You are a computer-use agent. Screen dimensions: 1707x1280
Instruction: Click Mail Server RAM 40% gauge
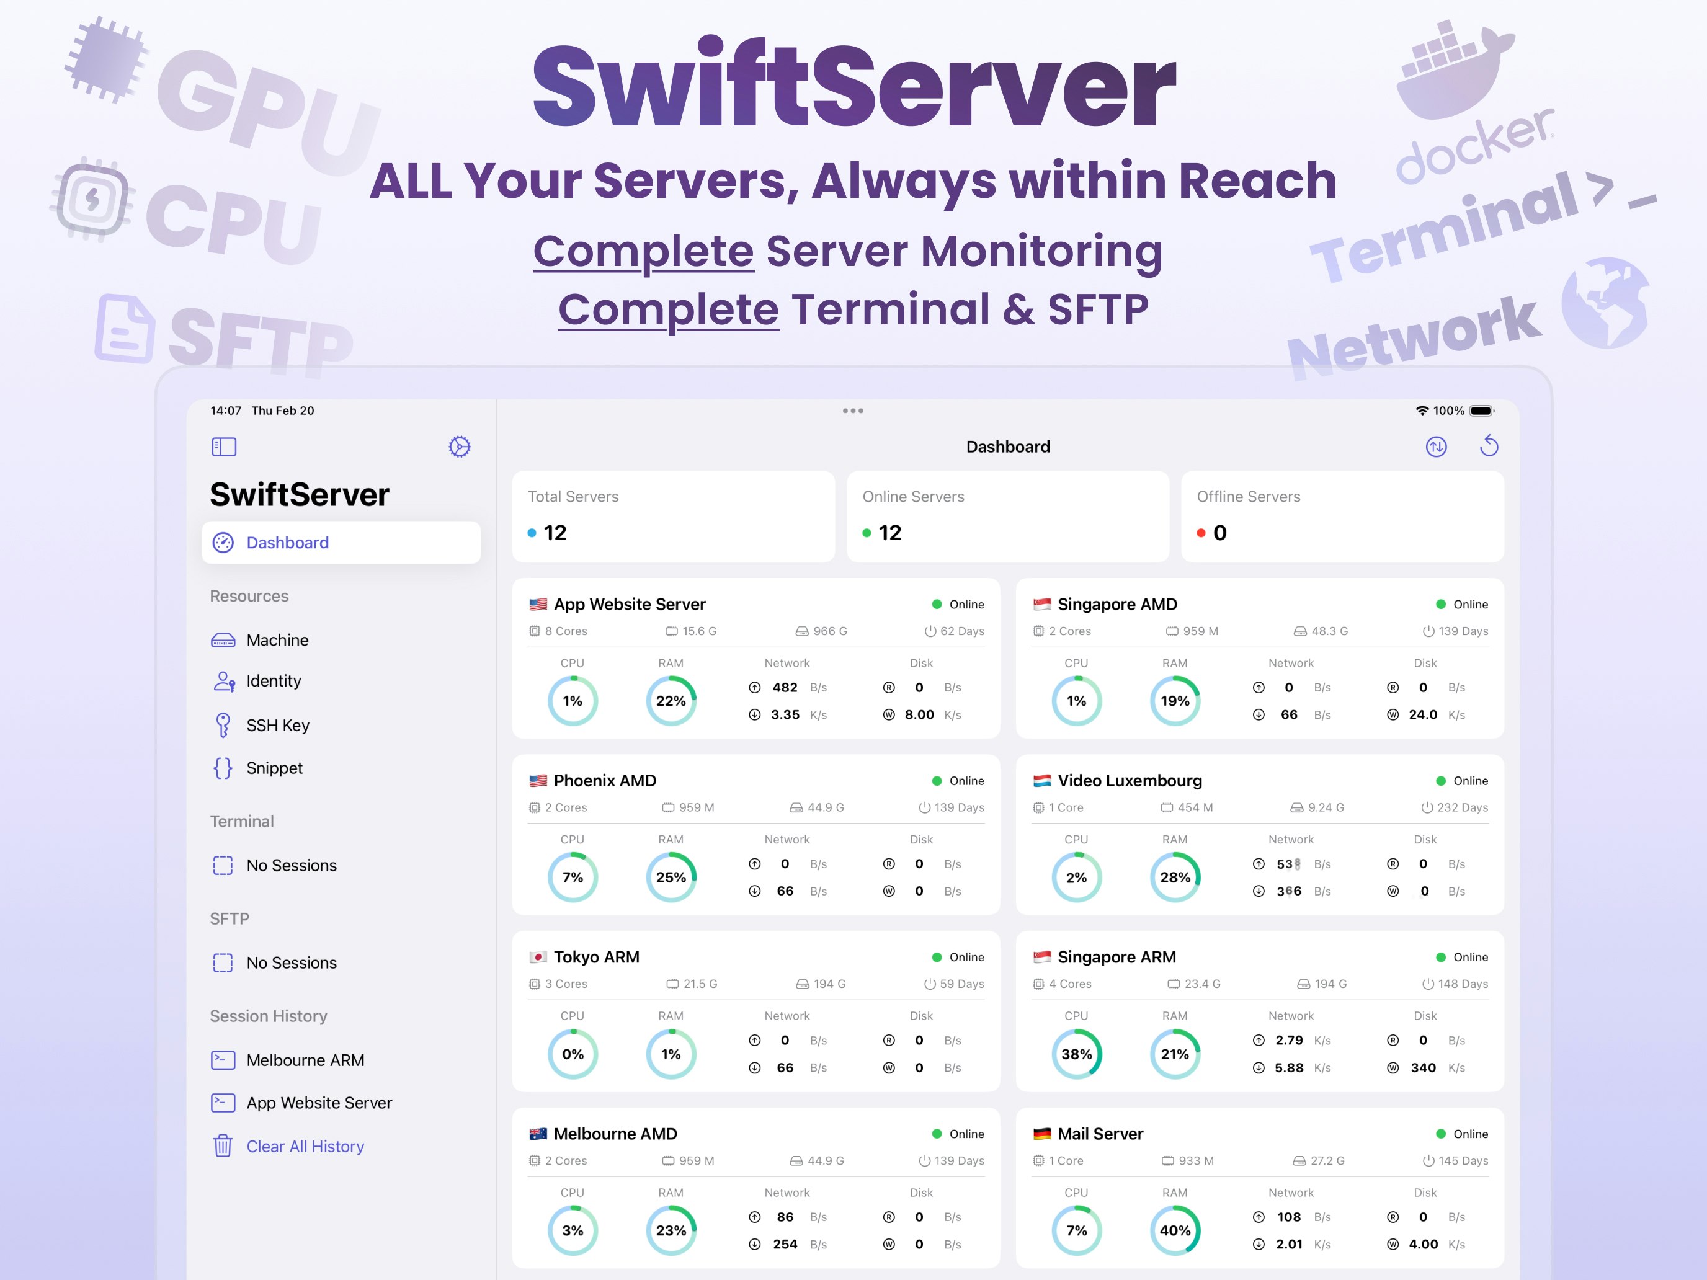(x=1175, y=1230)
